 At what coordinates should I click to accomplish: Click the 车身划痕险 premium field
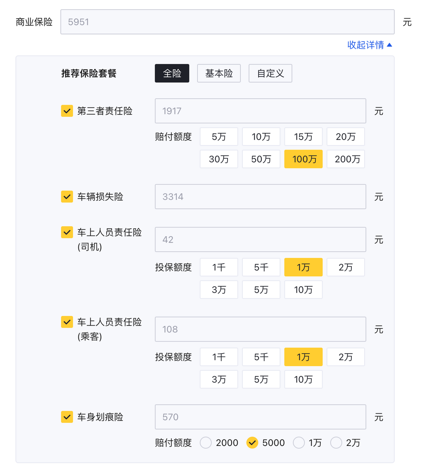[260, 417]
